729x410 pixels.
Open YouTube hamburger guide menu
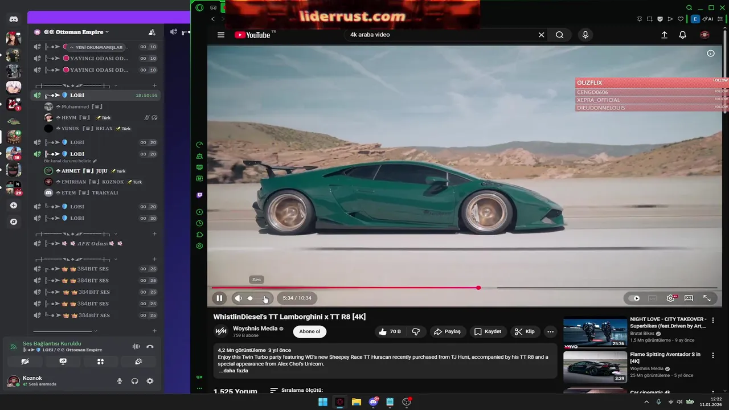tap(221, 35)
